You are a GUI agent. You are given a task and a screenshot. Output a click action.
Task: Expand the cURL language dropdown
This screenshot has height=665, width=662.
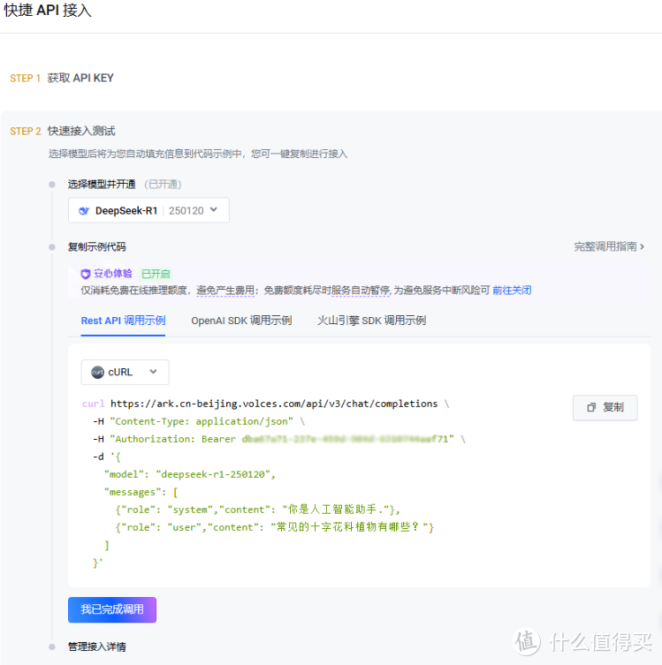125,373
